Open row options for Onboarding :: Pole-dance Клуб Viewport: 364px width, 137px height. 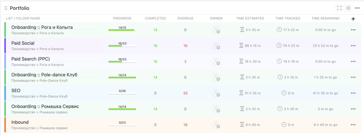(353, 77)
